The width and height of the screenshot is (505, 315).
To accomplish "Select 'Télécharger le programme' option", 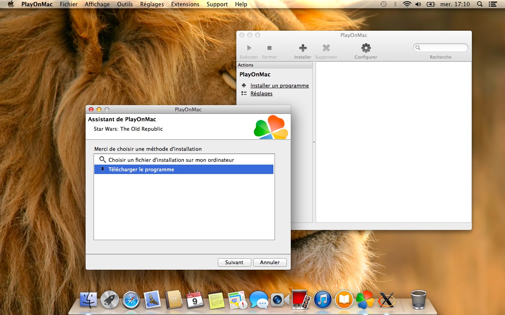I will pos(184,169).
